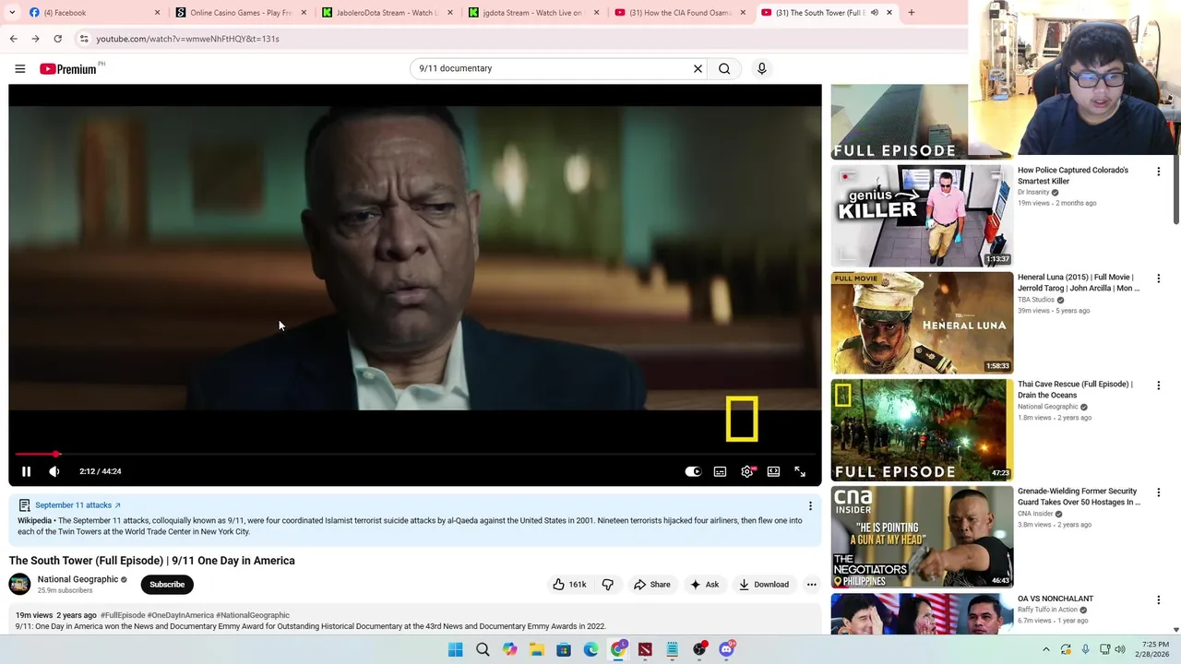Open Colorado's Smartest Killer video thumbnail
The height and width of the screenshot is (664, 1181).
click(x=922, y=216)
